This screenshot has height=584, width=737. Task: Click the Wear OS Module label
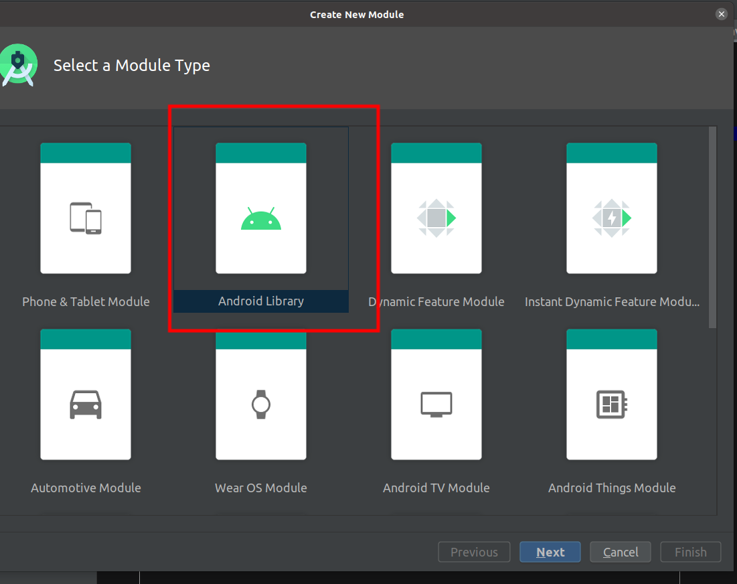261,488
